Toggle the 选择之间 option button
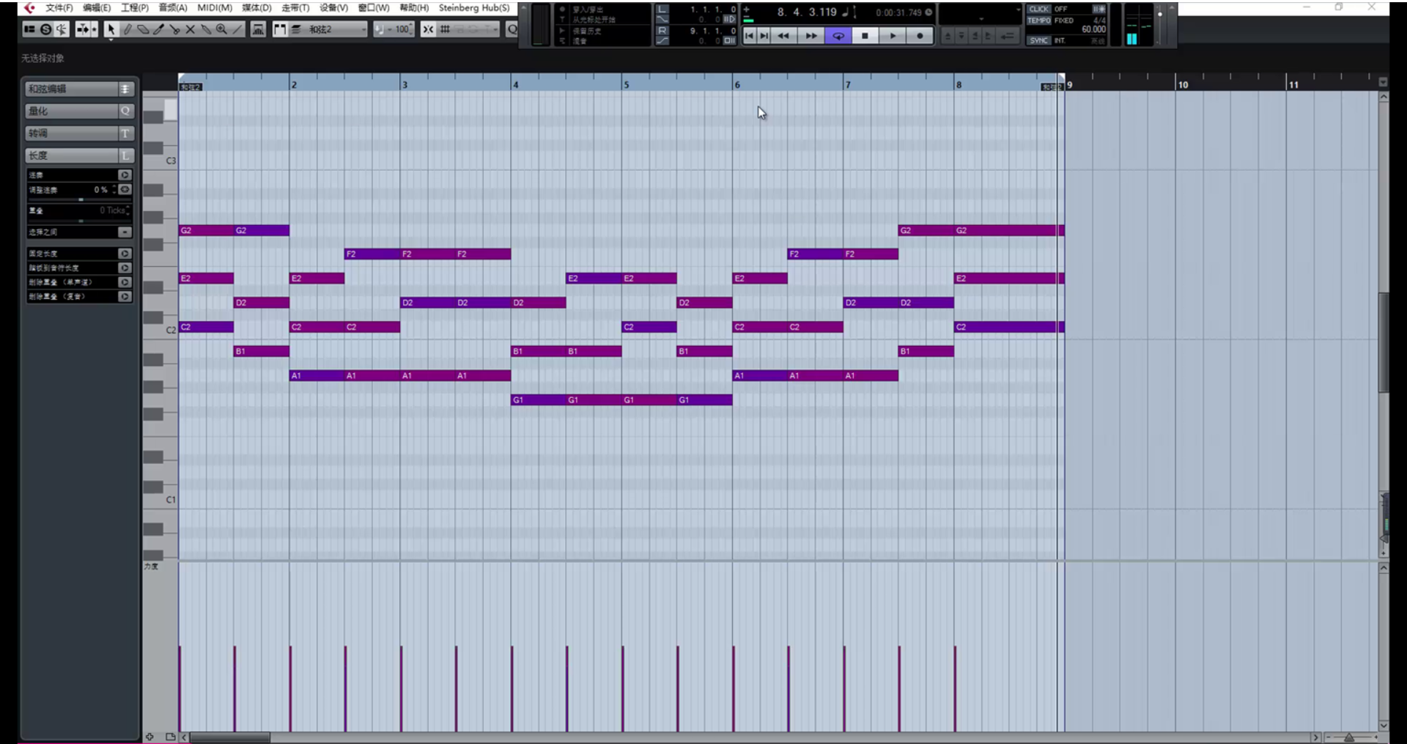Image resolution: width=1407 pixels, height=744 pixels. coord(125,232)
